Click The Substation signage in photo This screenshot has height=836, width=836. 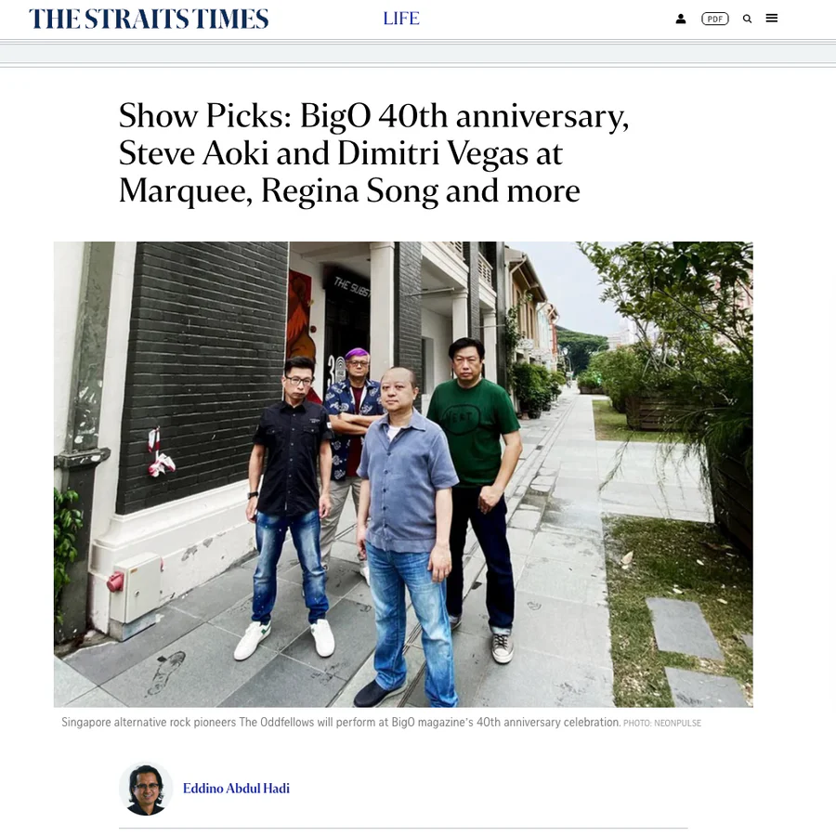(x=351, y=287)
